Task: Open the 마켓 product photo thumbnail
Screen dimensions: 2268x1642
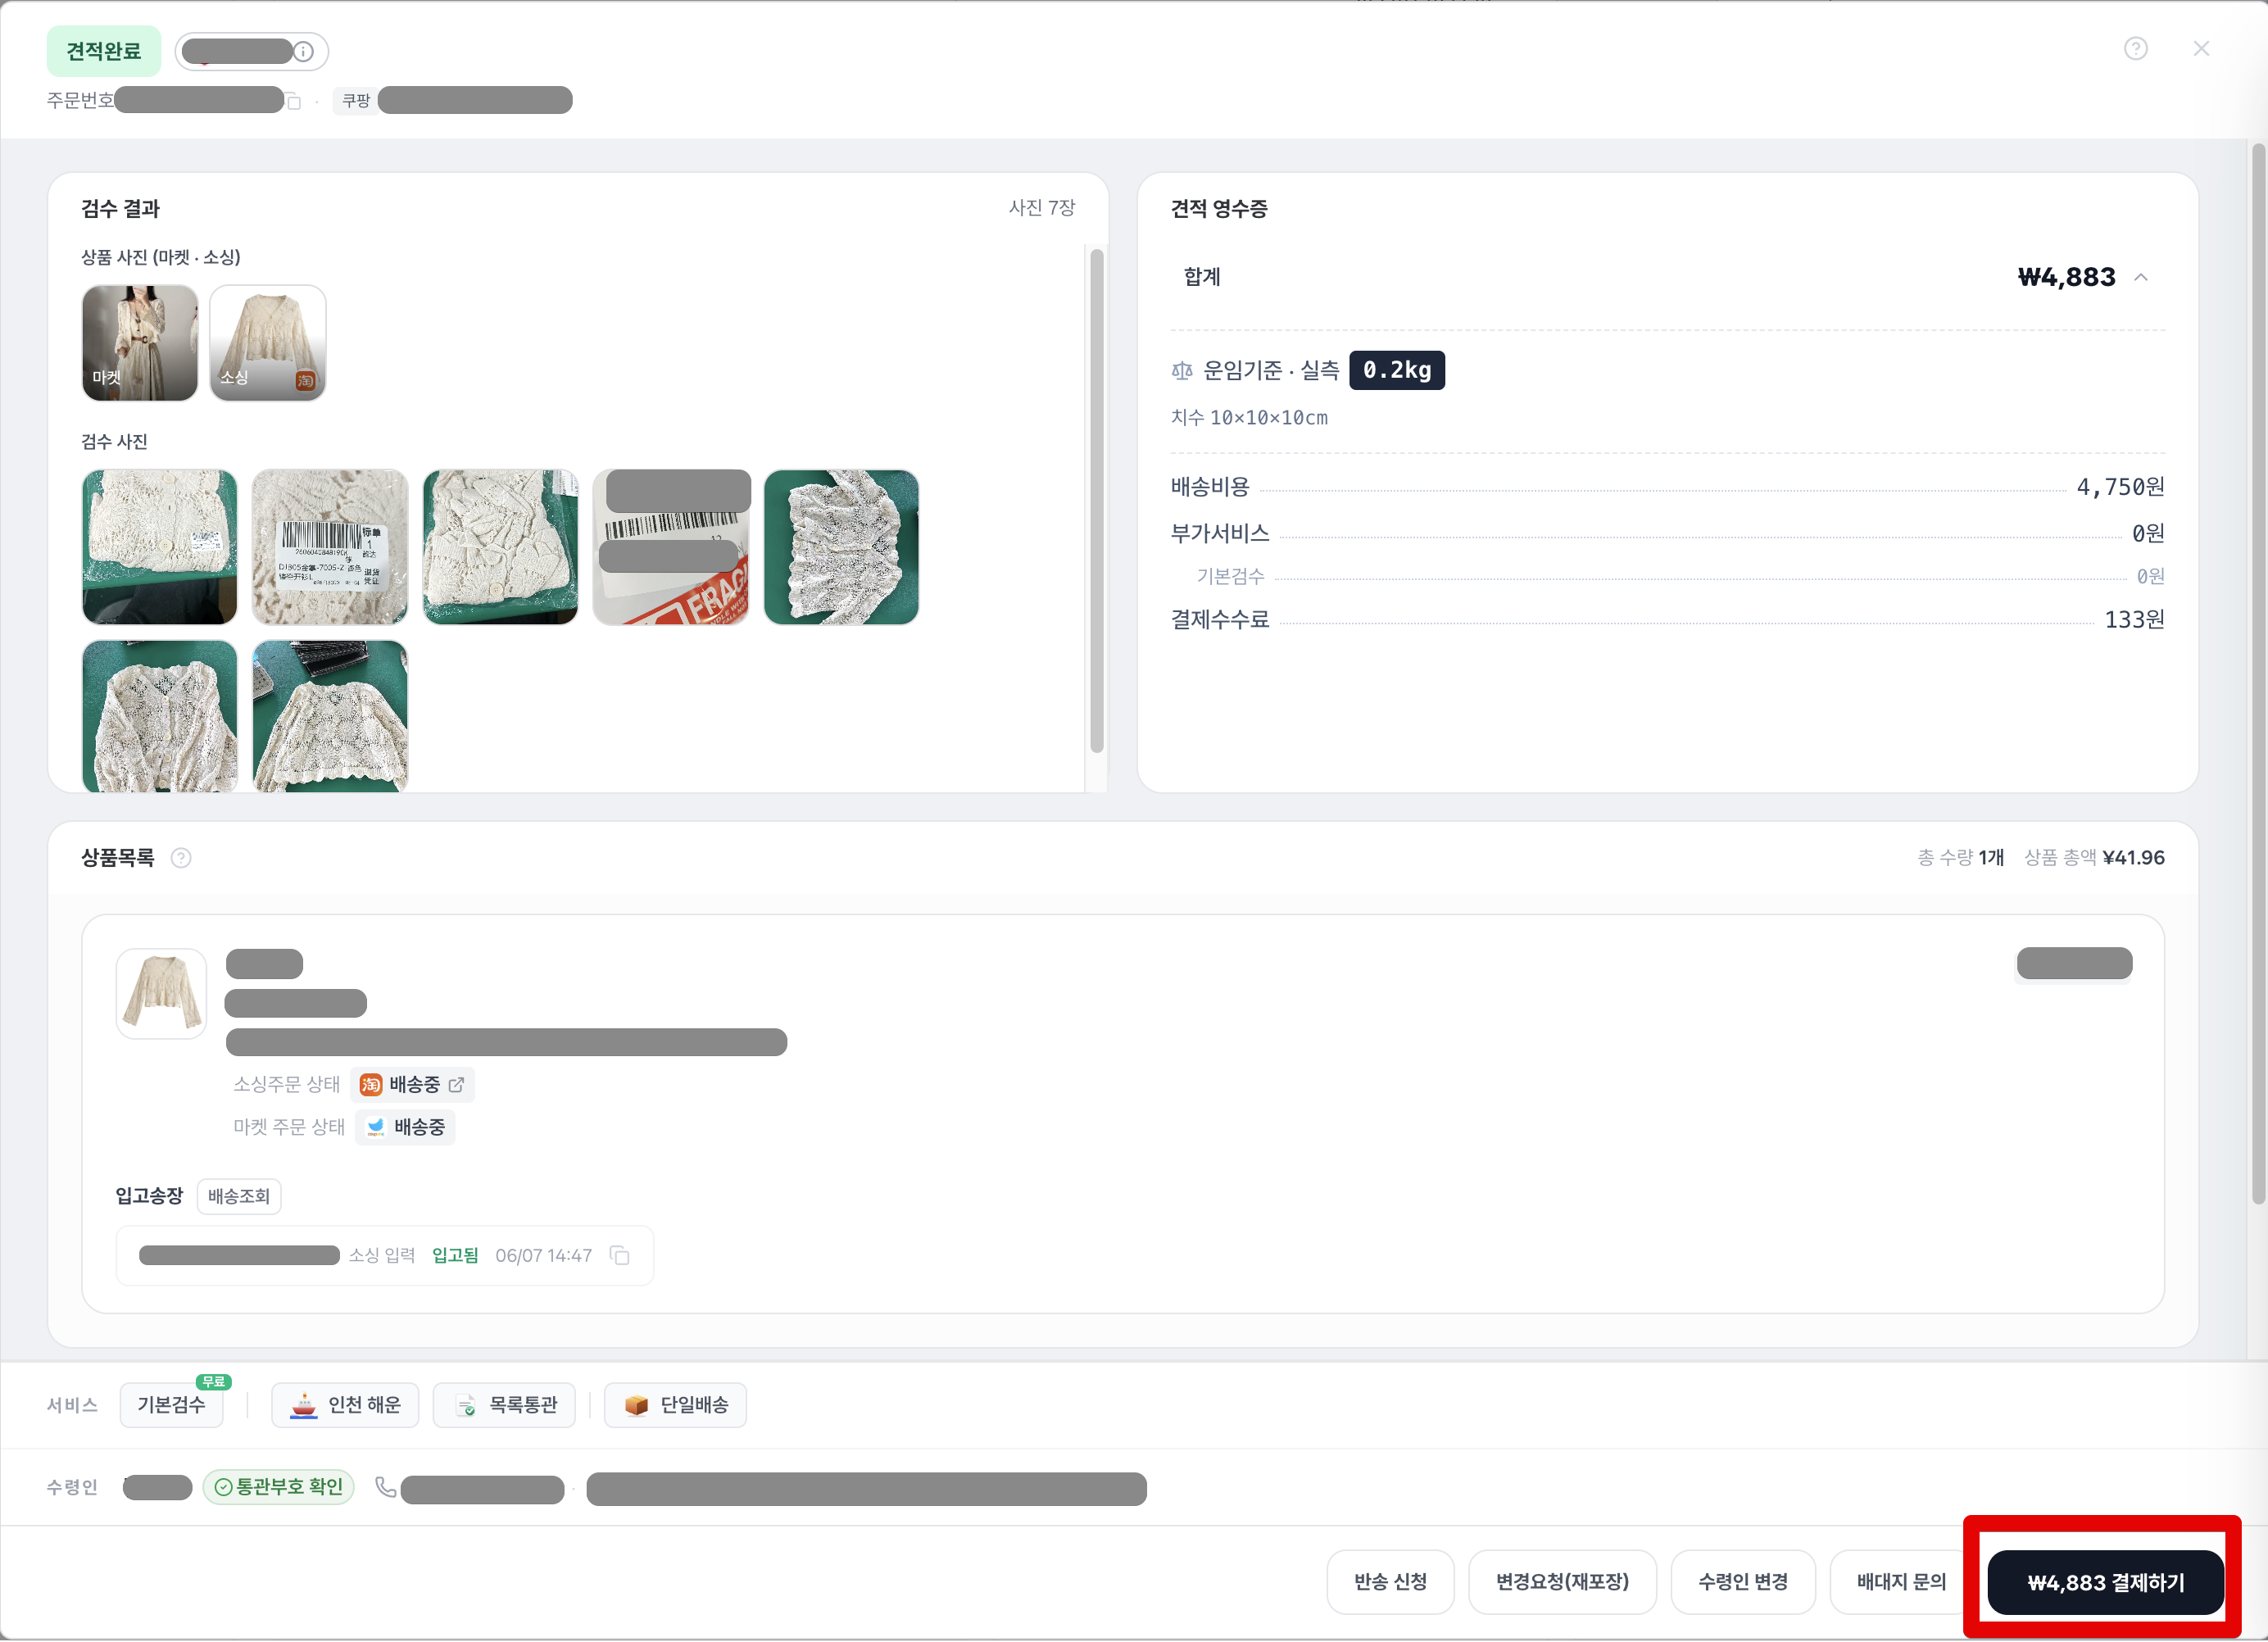Action: [140, 343]
